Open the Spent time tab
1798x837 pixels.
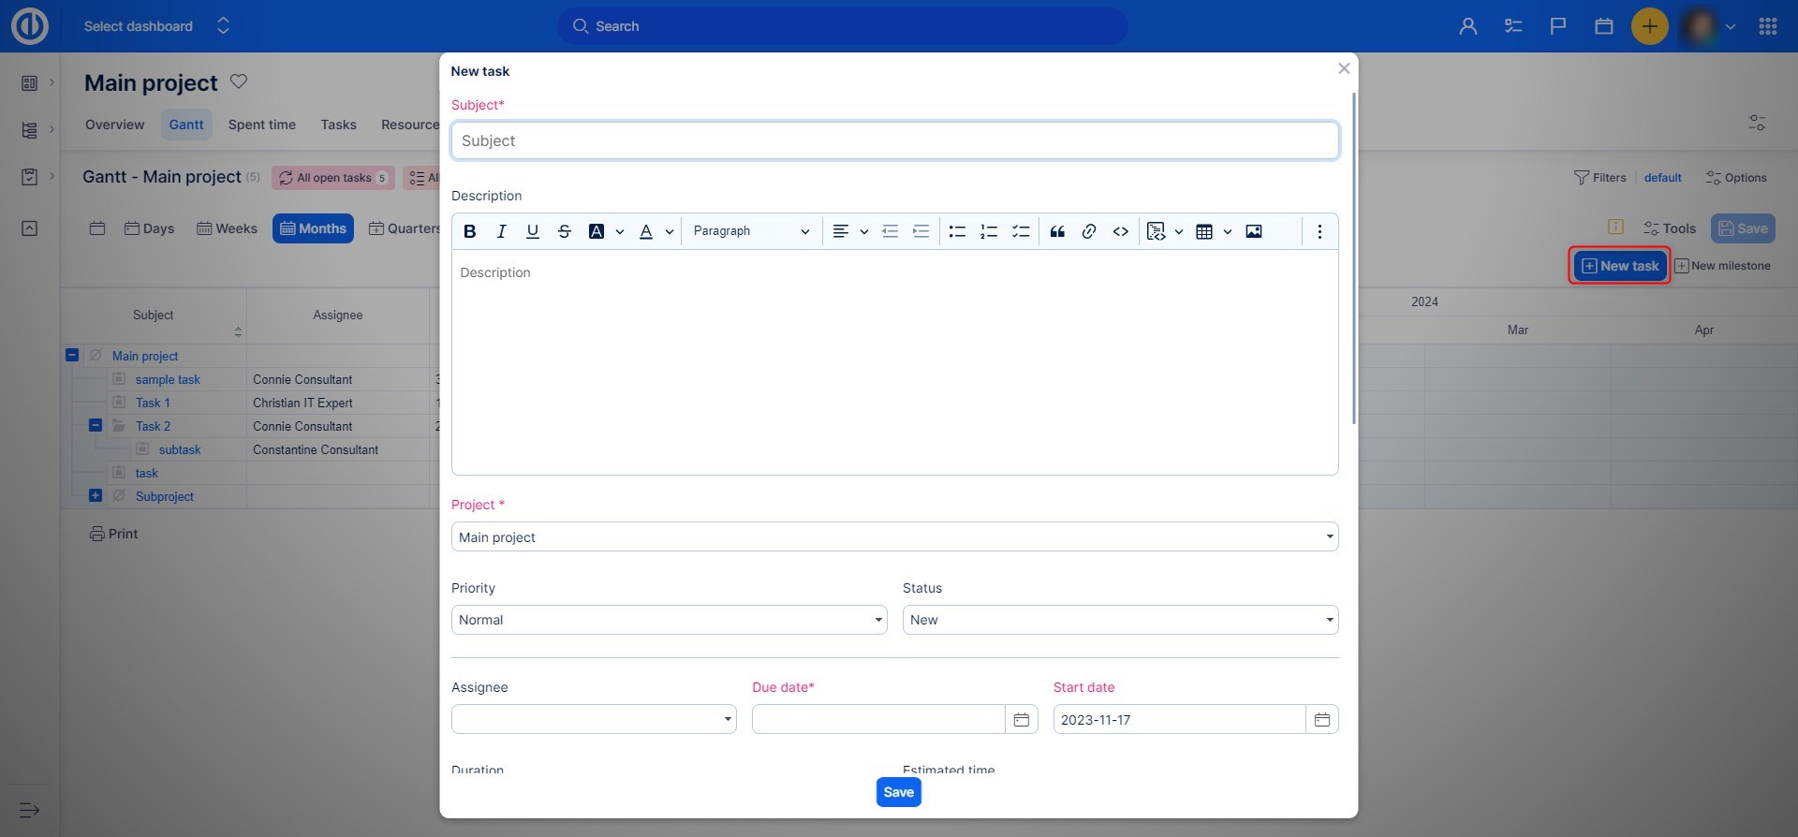pyautogui.click(x=261, y=125)
